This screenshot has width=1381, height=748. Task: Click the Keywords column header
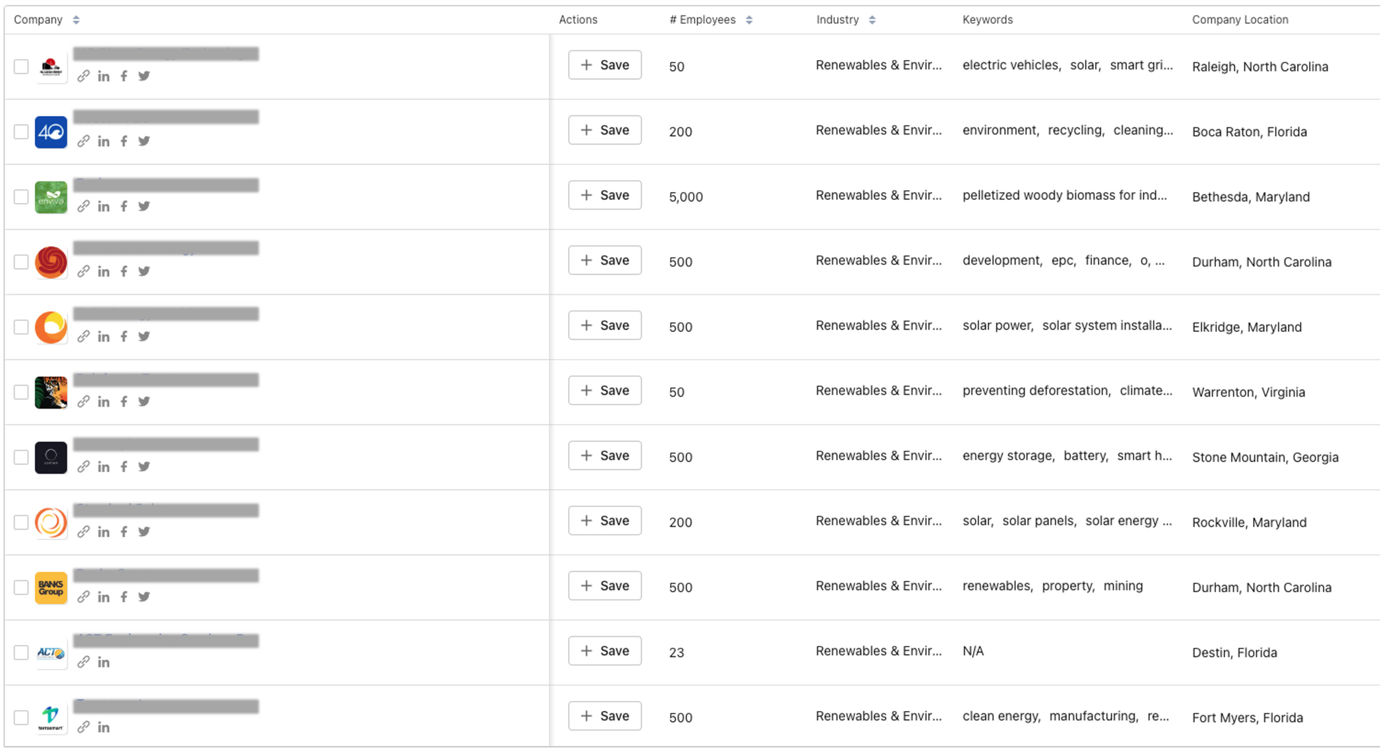point(987,20)
